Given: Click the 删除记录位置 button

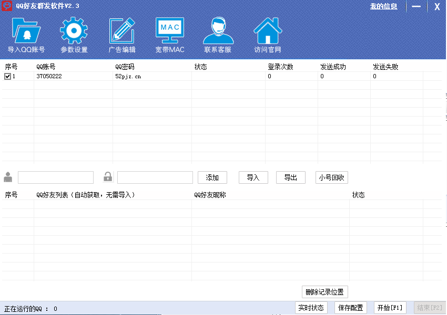Looking at the screenshot, I should [x=325, y=292].
